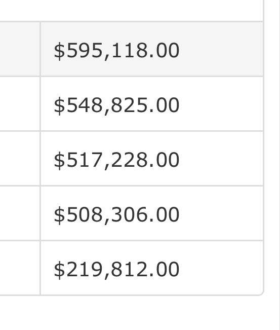The width and height of the screenshot is (280, 330).
Task: Click the $219,812.00 amount in last row
Action: [116, 269]
